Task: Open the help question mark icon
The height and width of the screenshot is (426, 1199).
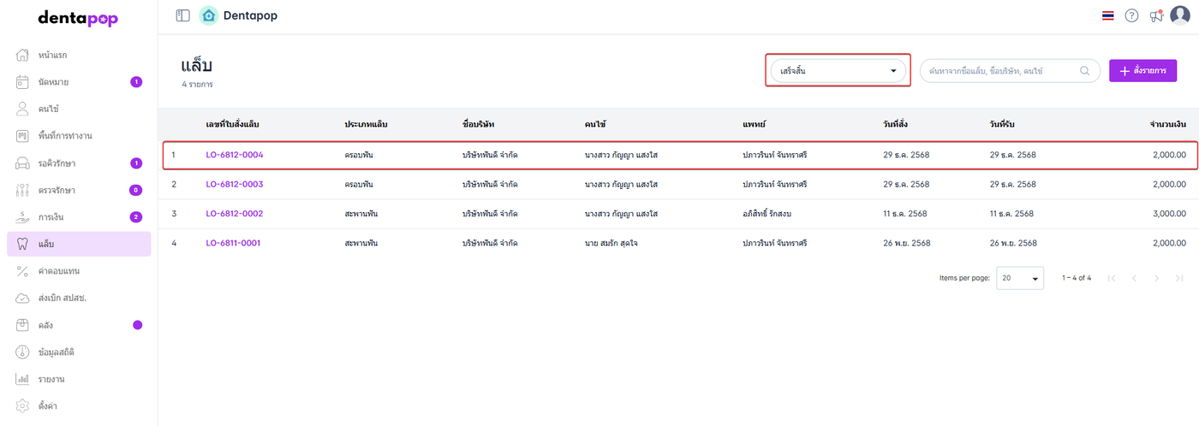Action: tap(1131, 15)
